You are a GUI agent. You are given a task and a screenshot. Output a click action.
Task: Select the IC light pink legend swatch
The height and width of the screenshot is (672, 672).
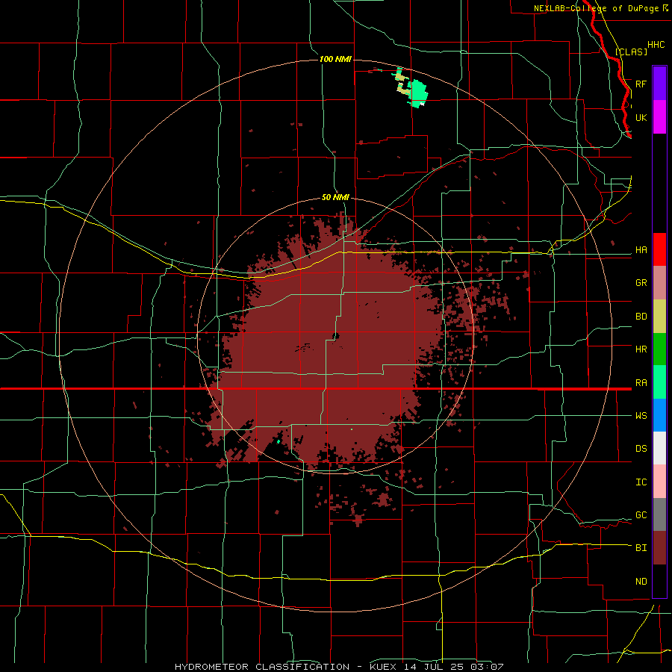point(659,482)
